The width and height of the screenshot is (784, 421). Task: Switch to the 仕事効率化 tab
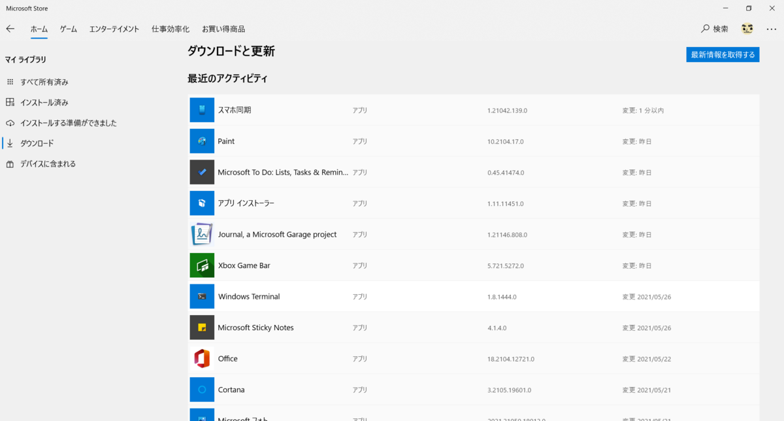tap(171, 29)
